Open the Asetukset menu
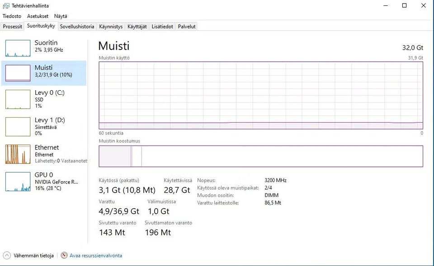 pos(38,16)
